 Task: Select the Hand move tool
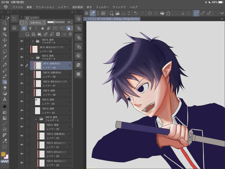(x=5, y=28)
